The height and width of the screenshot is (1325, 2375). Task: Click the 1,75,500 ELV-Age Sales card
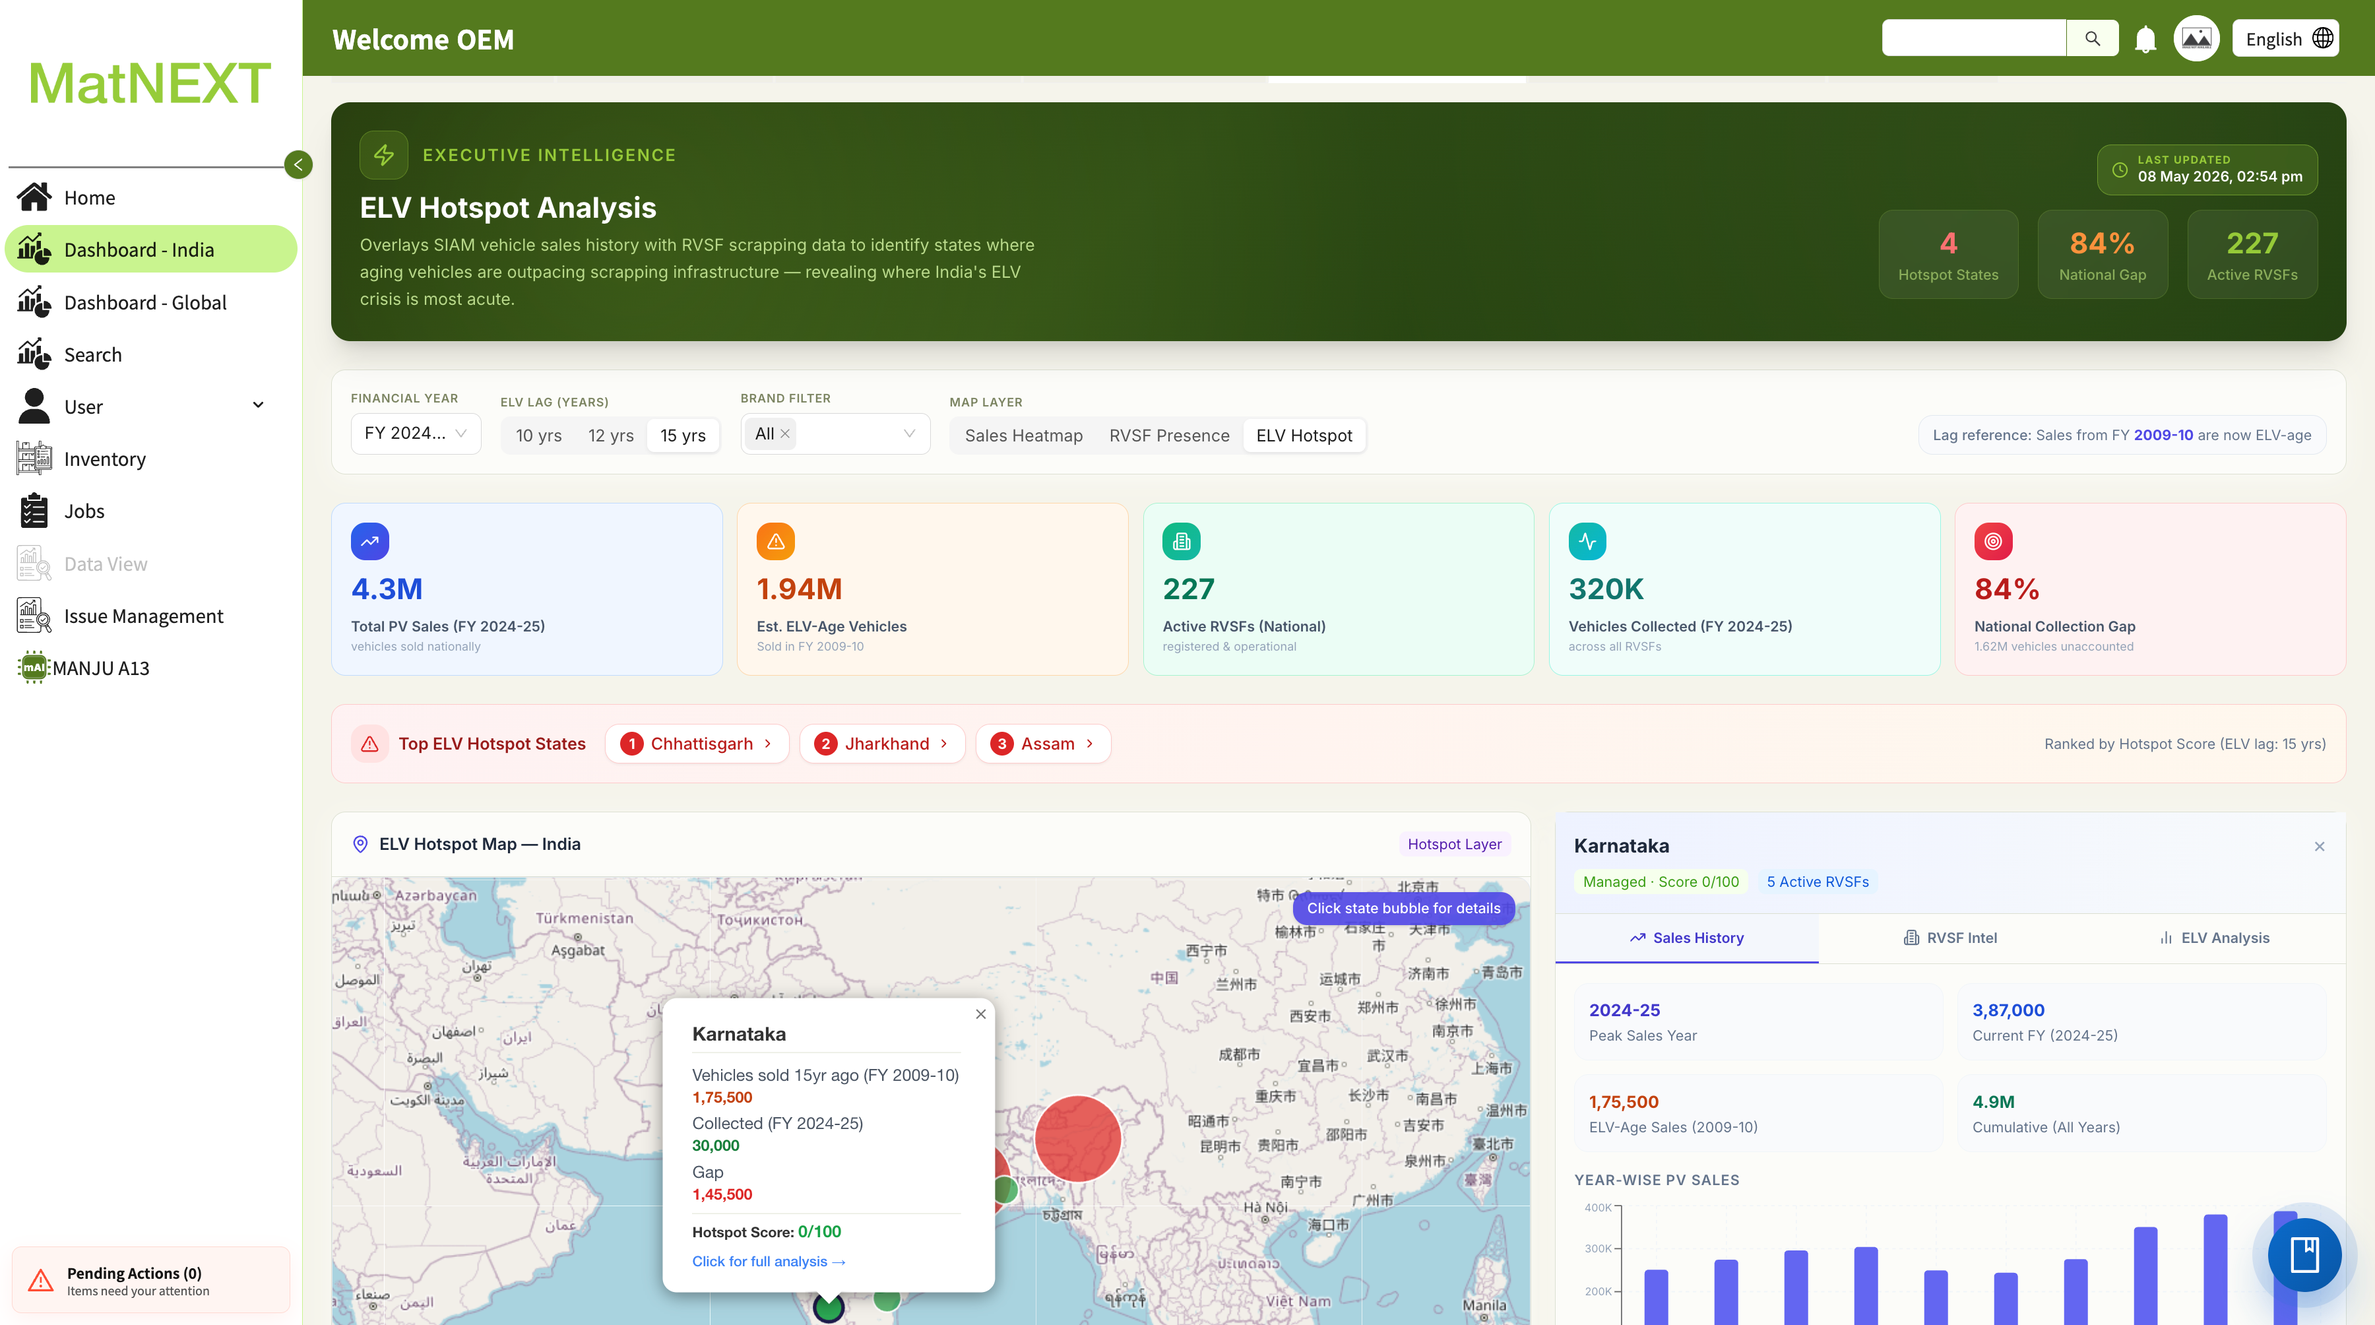click(x=1758, y=1113)
